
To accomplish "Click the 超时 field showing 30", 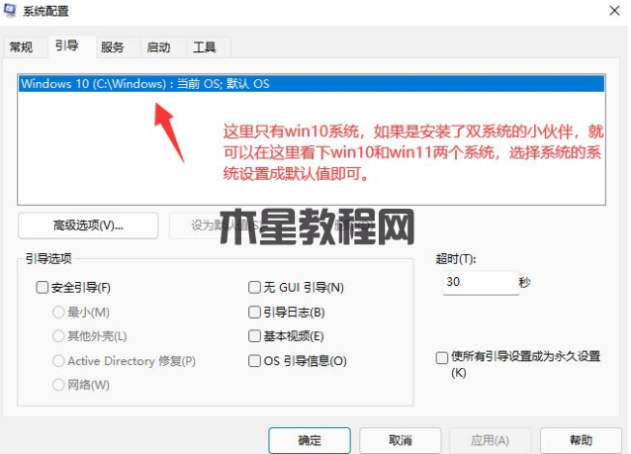I will click(x=481, y=283).
